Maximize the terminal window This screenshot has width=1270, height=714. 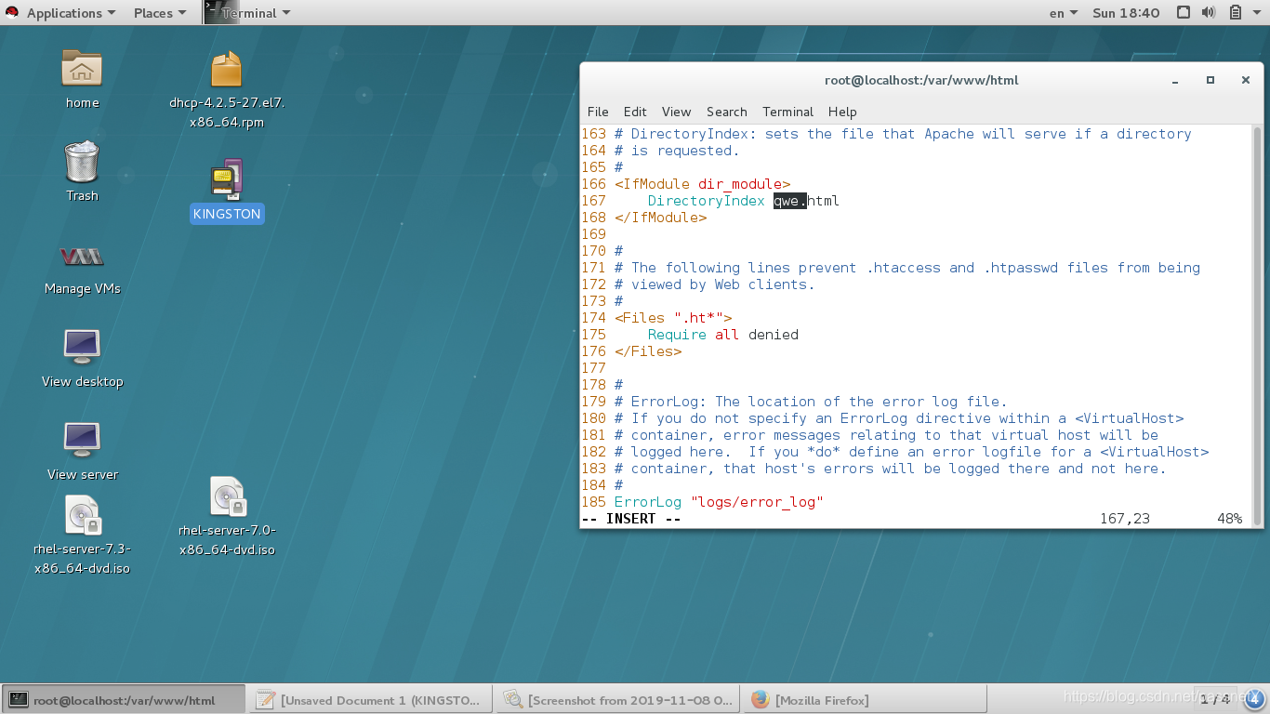pos(1210,80)
